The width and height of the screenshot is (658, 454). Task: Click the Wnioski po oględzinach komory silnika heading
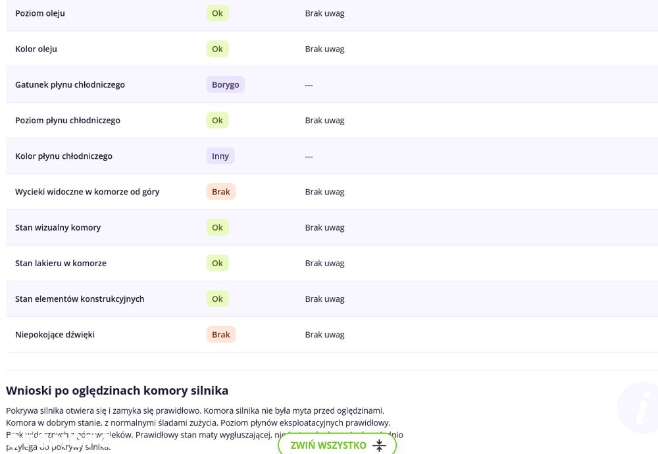(x=117, y=391)
